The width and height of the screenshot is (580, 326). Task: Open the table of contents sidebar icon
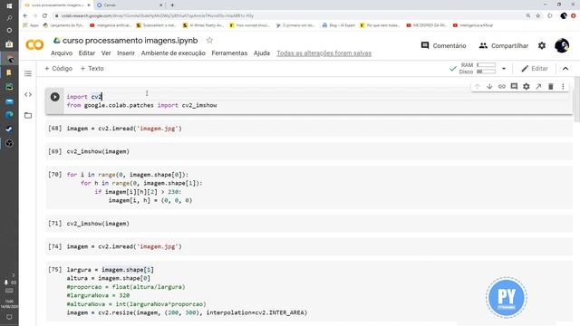tap(28, 73)
